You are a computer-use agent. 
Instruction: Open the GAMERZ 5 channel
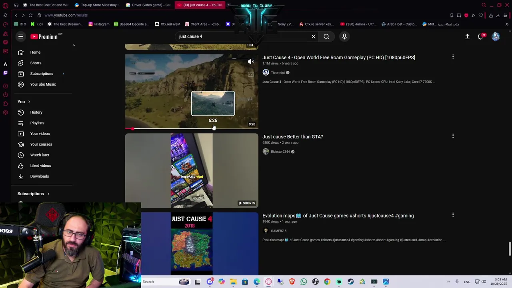pyautogui.click(x=278, y=231)
